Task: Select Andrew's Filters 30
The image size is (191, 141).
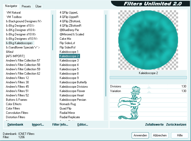Action: (17, 82)
